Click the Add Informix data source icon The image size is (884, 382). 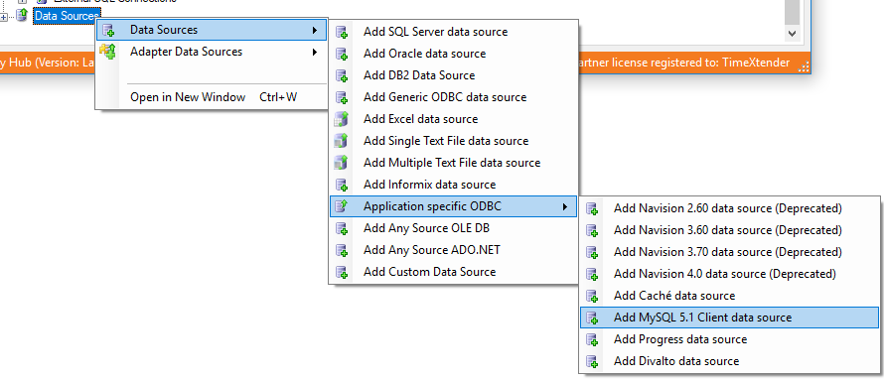pos(342,185)
